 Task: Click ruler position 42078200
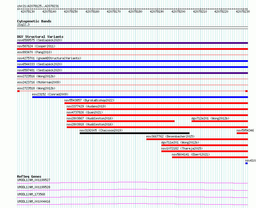click(178, 11)
